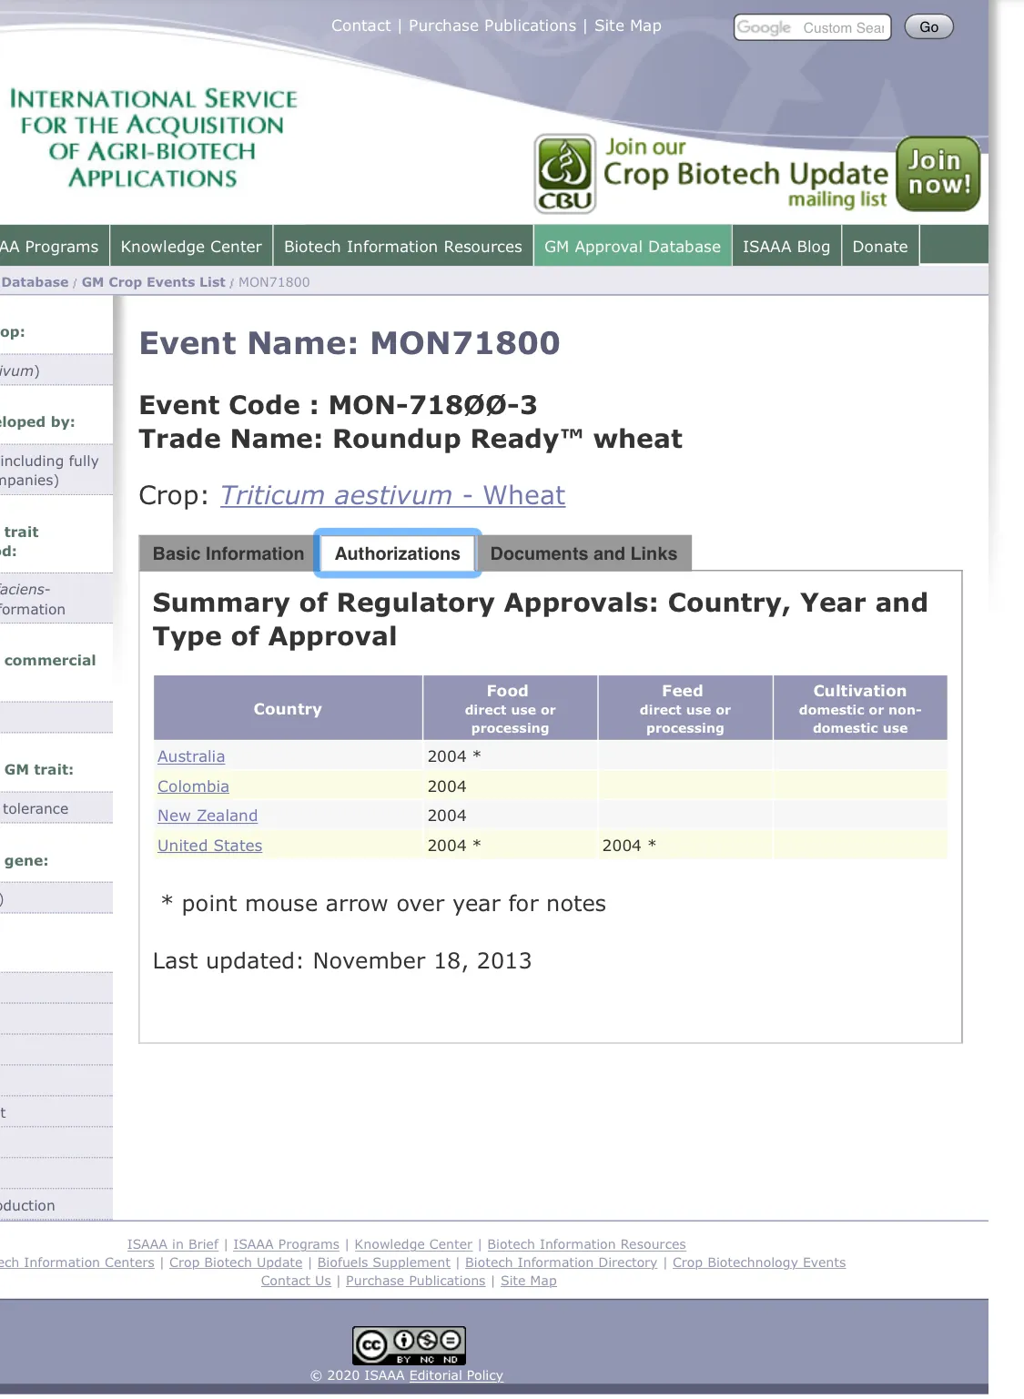Open the Editorial Policy link
Image resolution: width=1024 pixels, height=1399 pixels.
point(456,1375)
